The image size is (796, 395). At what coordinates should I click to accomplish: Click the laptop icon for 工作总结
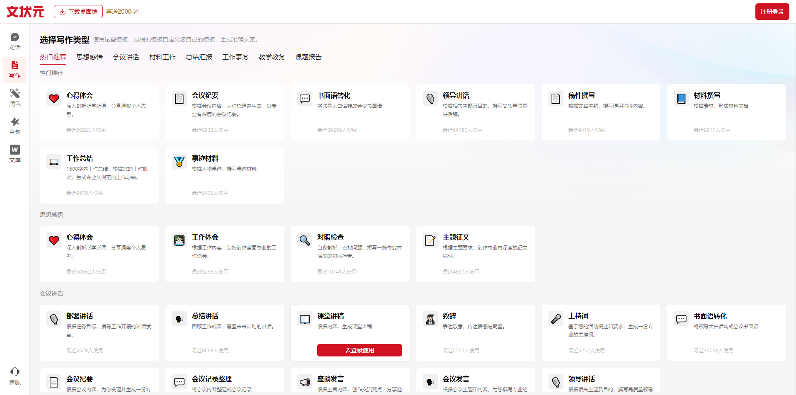coord(54,162)
